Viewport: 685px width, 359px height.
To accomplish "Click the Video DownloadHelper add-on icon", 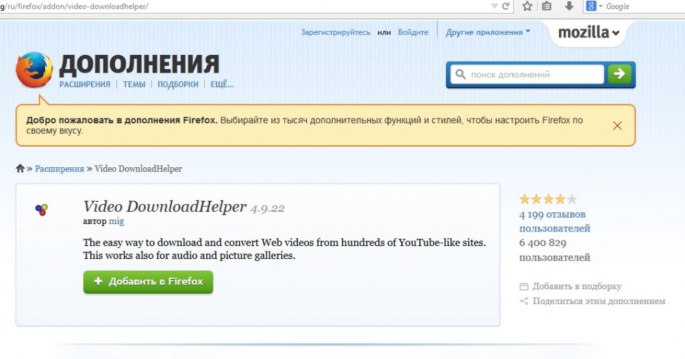I will coord(41,210).
